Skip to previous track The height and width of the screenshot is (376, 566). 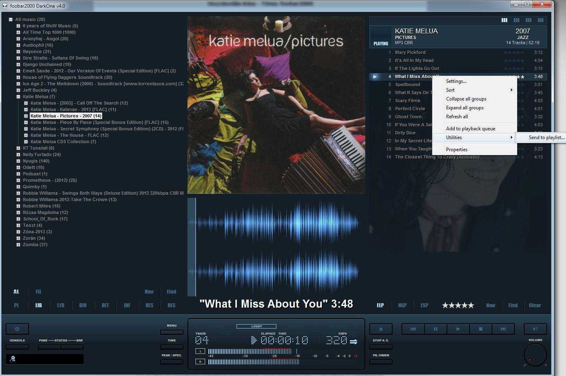point(413,329)
